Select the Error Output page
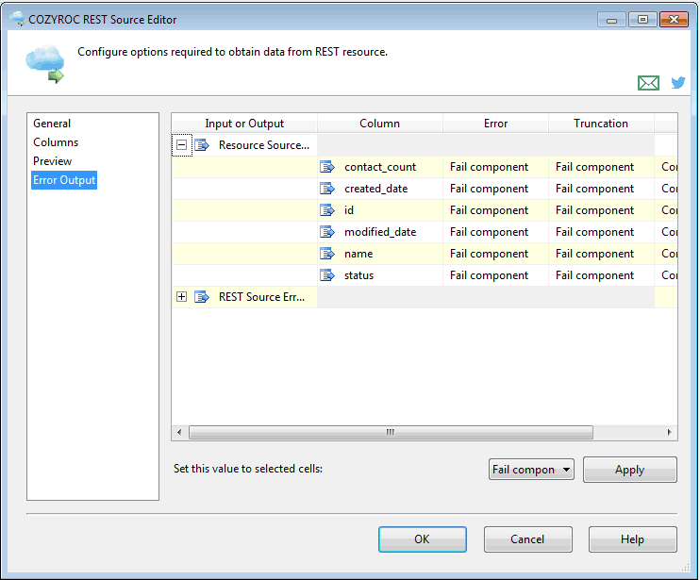Screen dimensions: 700x580 [x=64, y=180]
